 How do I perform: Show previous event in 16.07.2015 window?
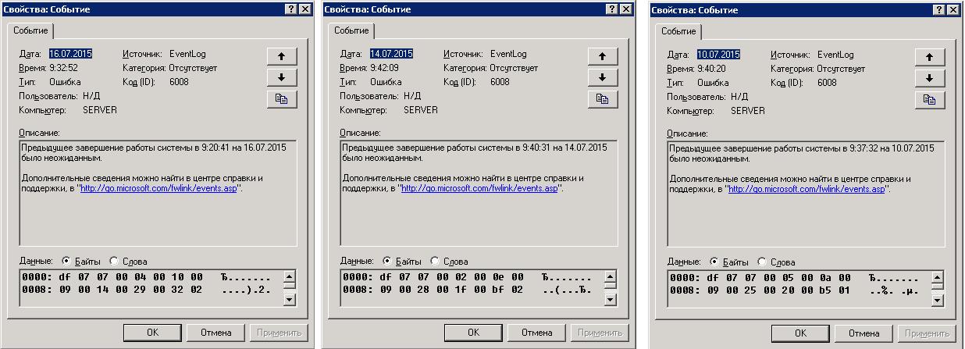[281, 56]
